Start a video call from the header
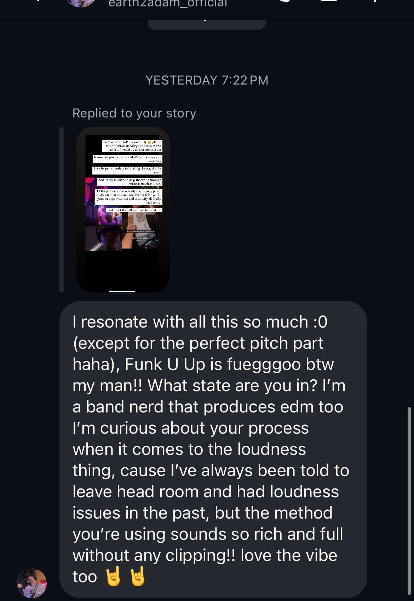Screen dimensions: 414x601 click(329, 1)
